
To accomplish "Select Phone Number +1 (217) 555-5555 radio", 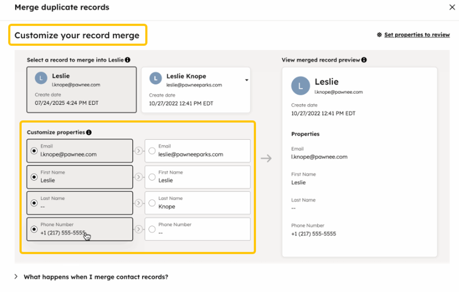I will pos(34,229).
